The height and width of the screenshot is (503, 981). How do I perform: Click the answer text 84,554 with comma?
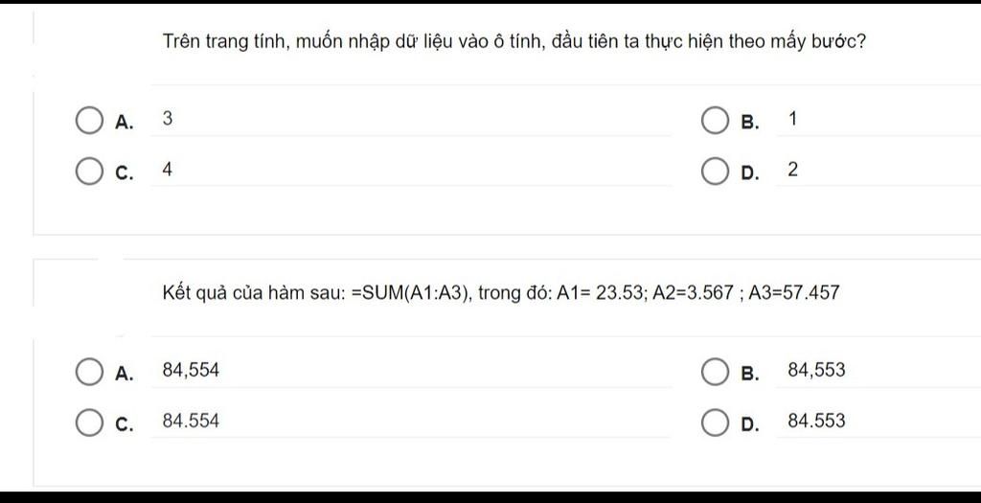[x=191, y=371]
